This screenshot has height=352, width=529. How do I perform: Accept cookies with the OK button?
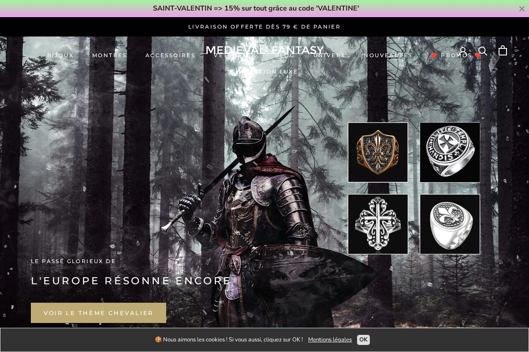[x=363, y=340]
